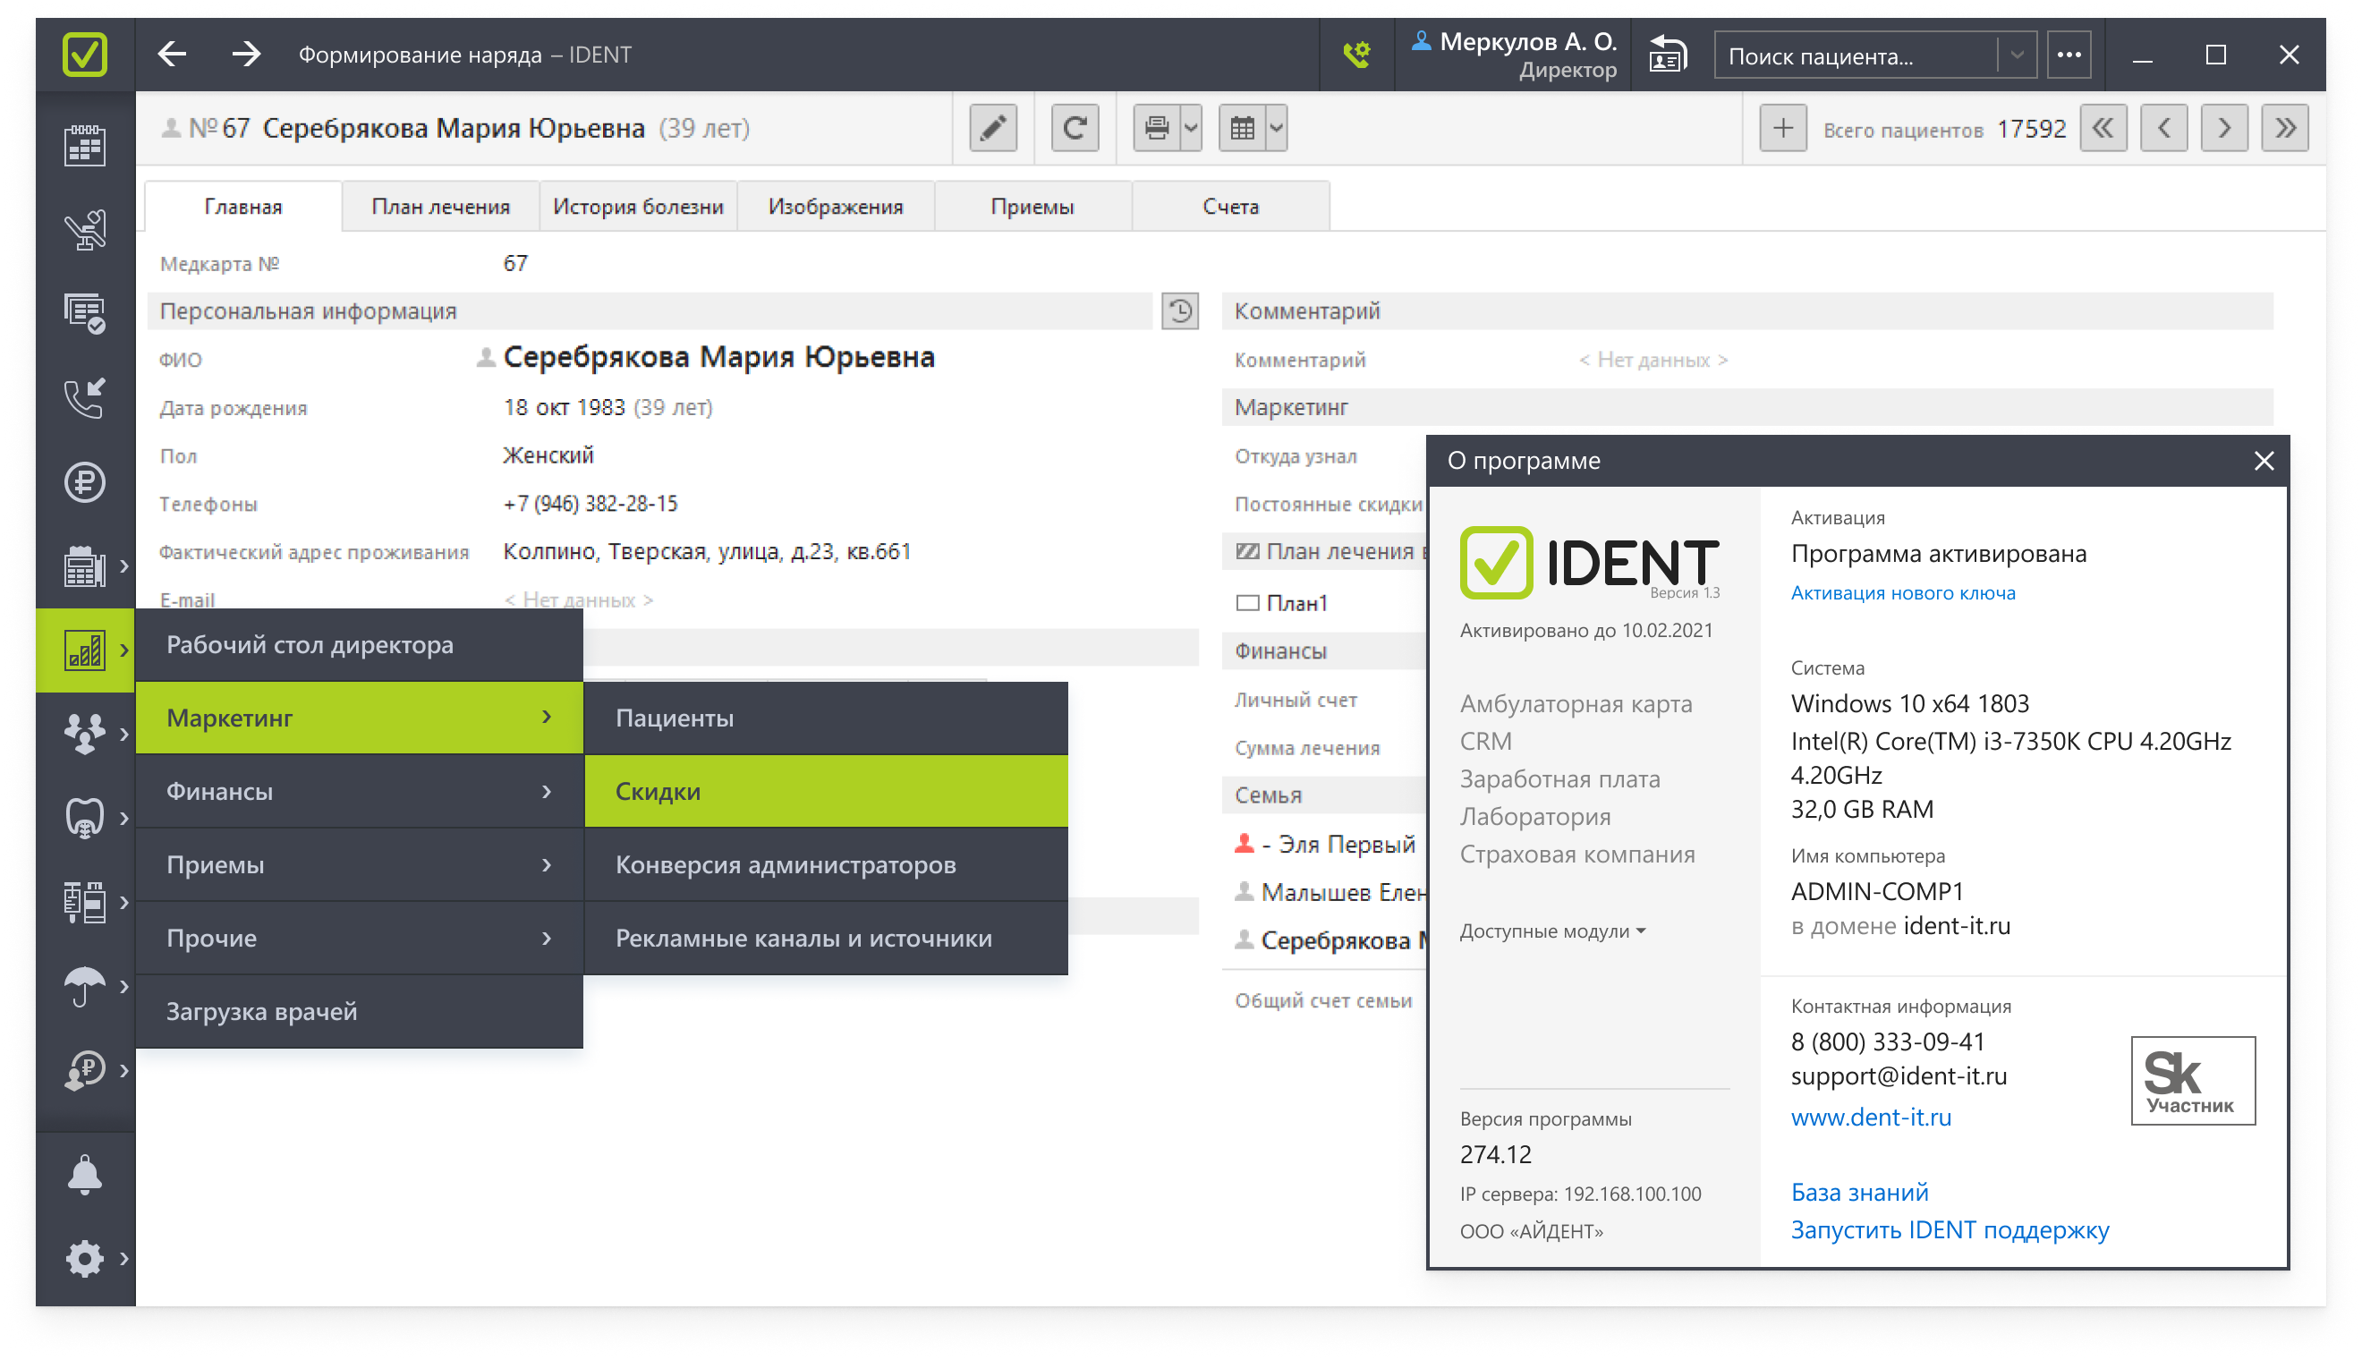Open the incoming calls sidebar icon
The width and height of the screenshot is (2362, 1360).
click(85, 399)
